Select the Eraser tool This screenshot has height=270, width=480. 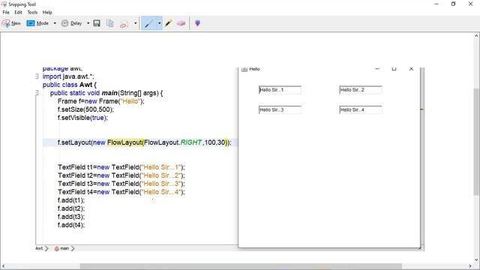(181, 23)
